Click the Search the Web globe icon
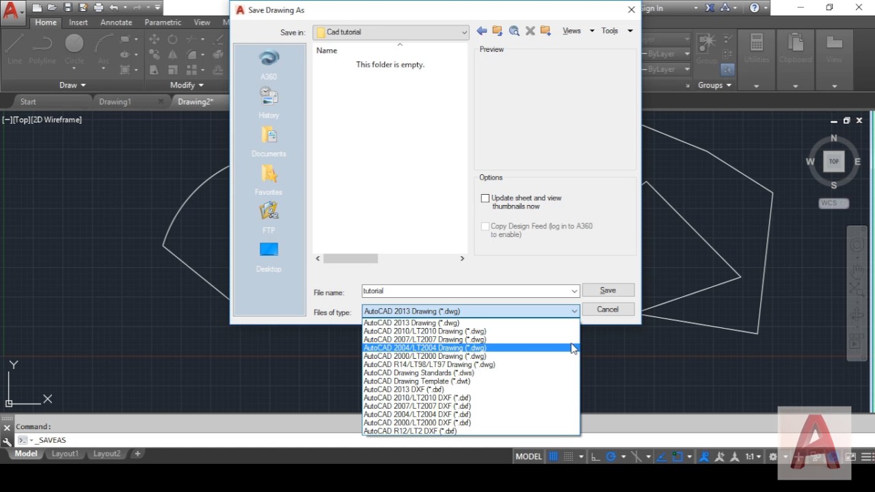Screen dimensions: 875x492 pos(514,31)
